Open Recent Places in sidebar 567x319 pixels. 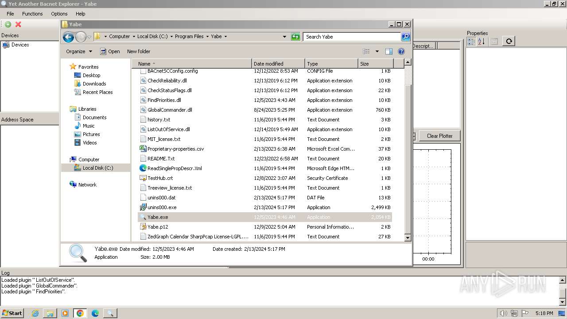coord(97,92)
